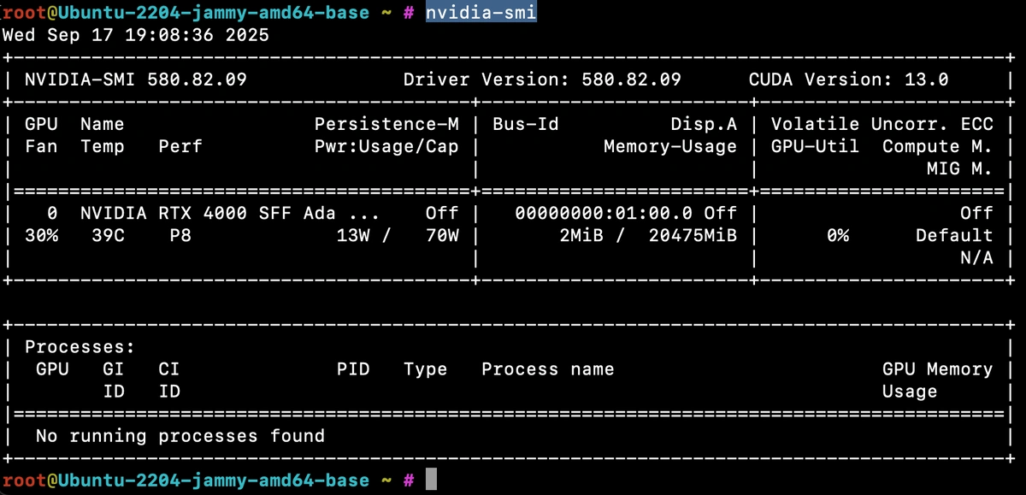The image size is (1026, 495).
Task: Click the 'Compute M.' column header
Action: pos(937,146)
